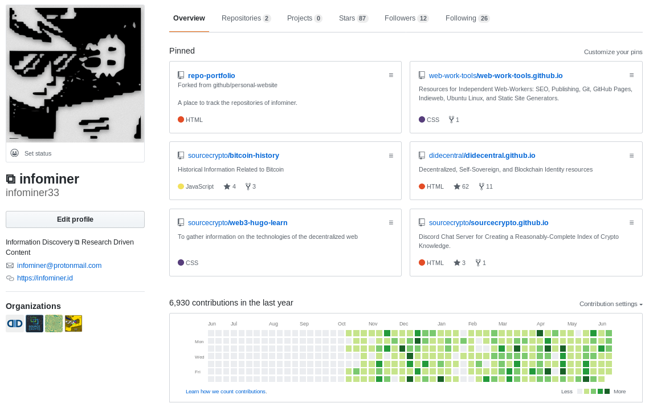
Task: Click the envelope icon beside the email
Action: coord(10,266)
